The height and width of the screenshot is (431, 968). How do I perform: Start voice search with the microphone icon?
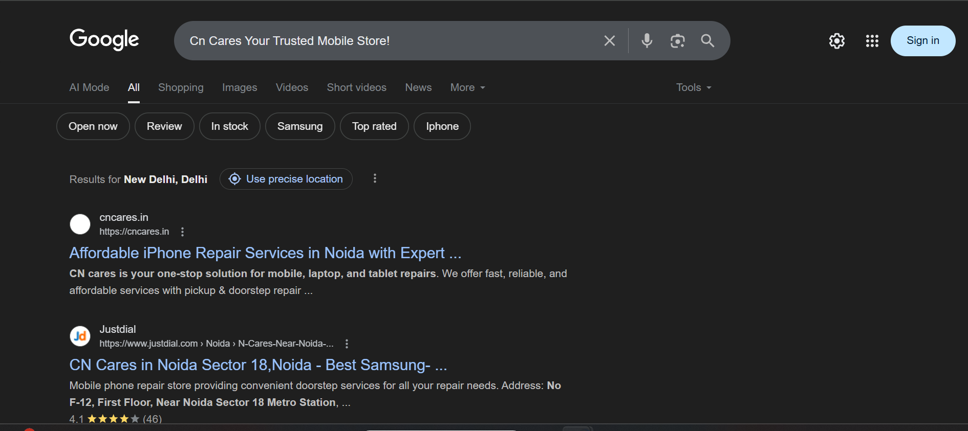(647, 41)
